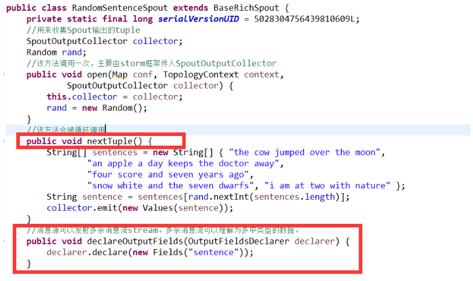
Task: Click the declareOutputFields method name
Action: point(135,241)
